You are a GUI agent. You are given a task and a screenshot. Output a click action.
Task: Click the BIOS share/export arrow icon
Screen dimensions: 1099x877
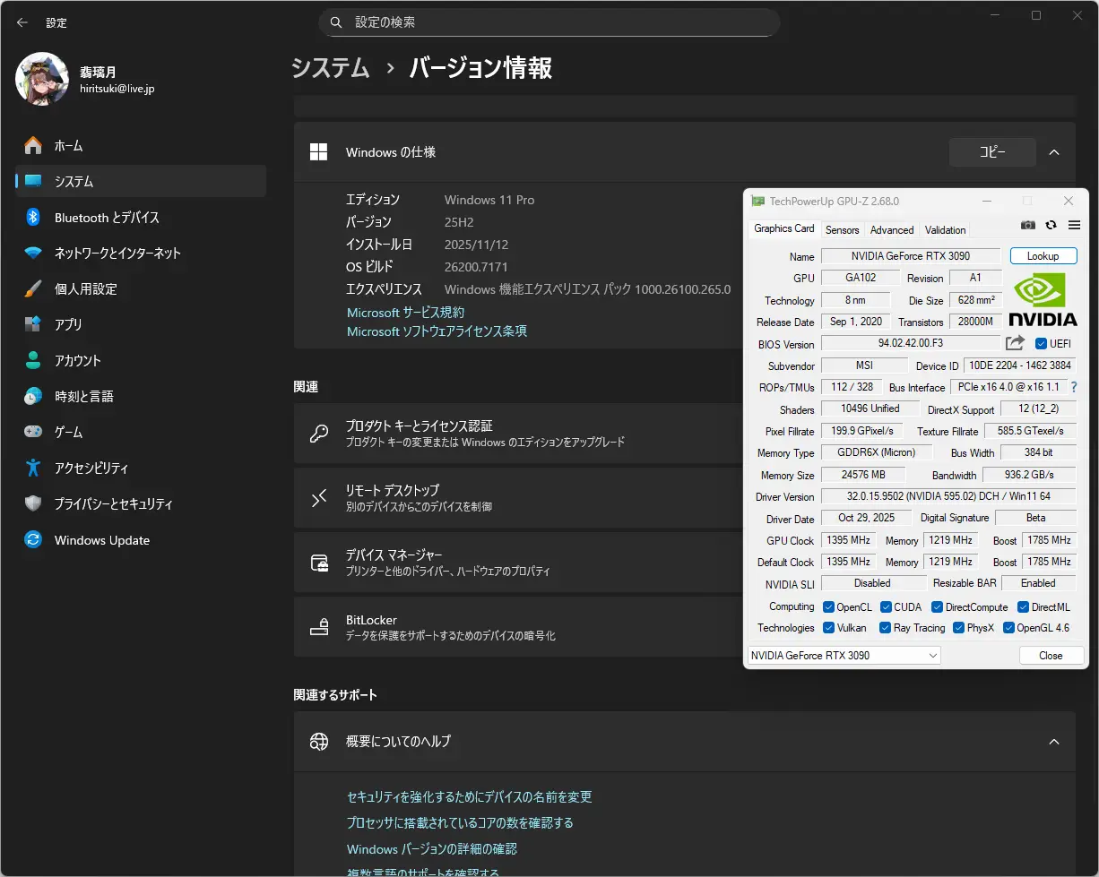coord(1015,343)
